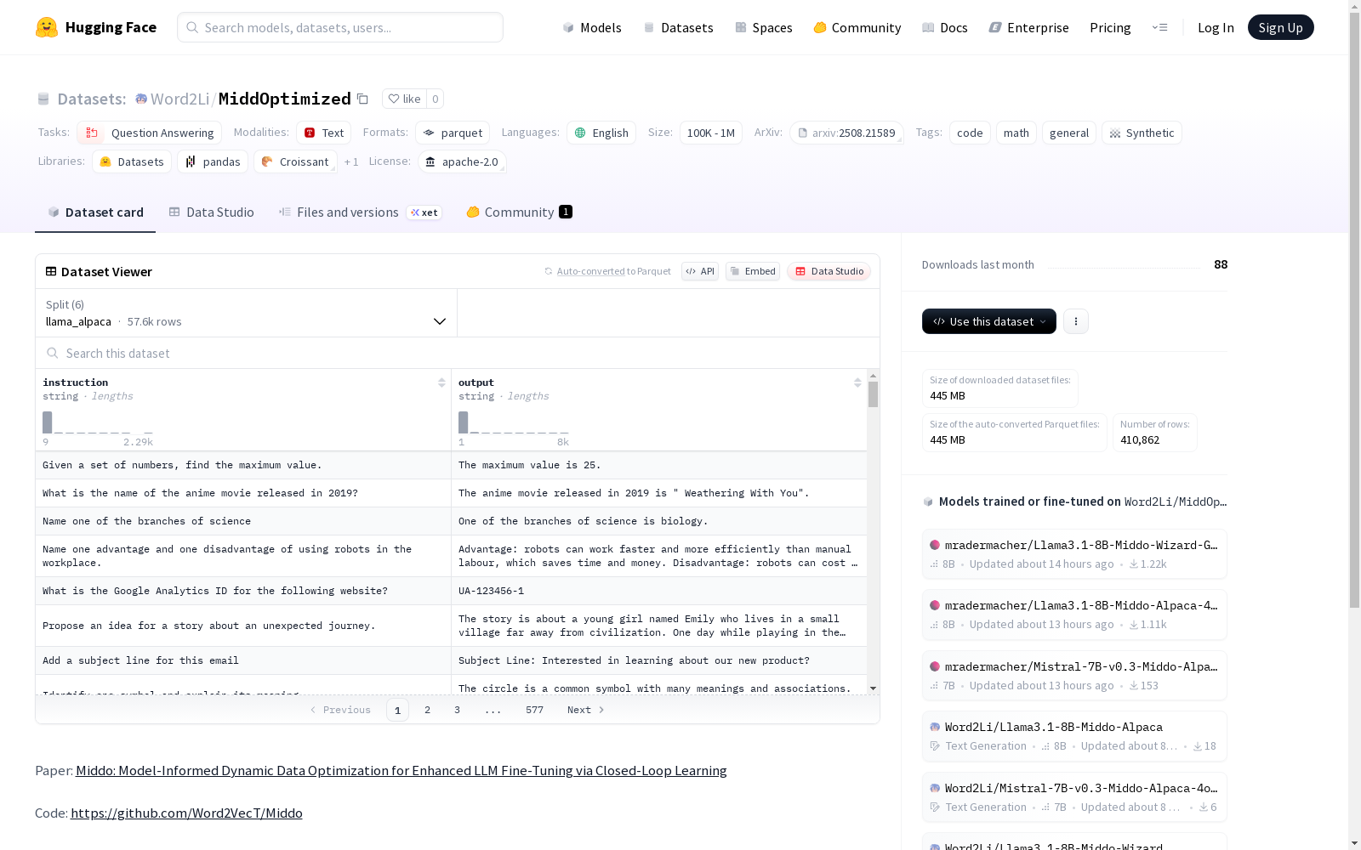Open the Use this dataset dropdown
1361x850 pixels.
coord(989,321)
